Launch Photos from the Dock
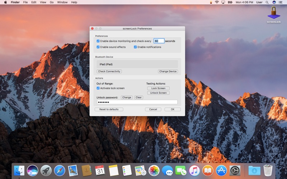The height and width of the screenshot is (179, 287). click(x=154, y=171)
